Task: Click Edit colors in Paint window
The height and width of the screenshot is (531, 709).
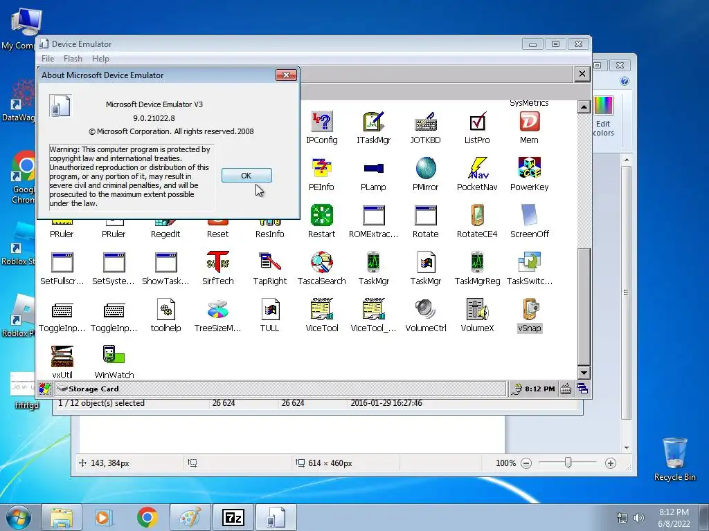Action: tap(603, 116)
